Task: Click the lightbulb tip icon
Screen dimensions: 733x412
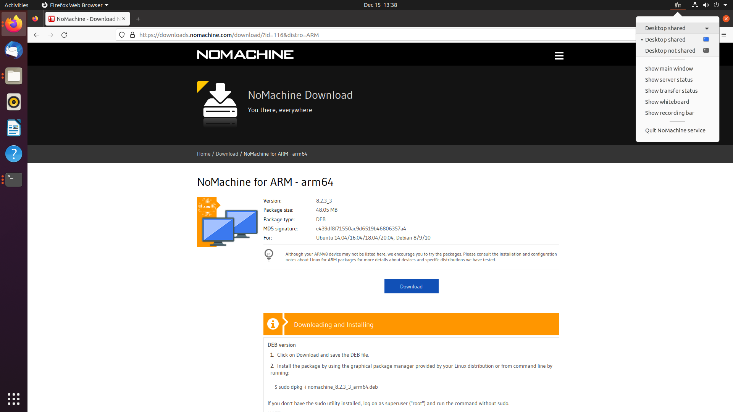Action: point(269,255)
